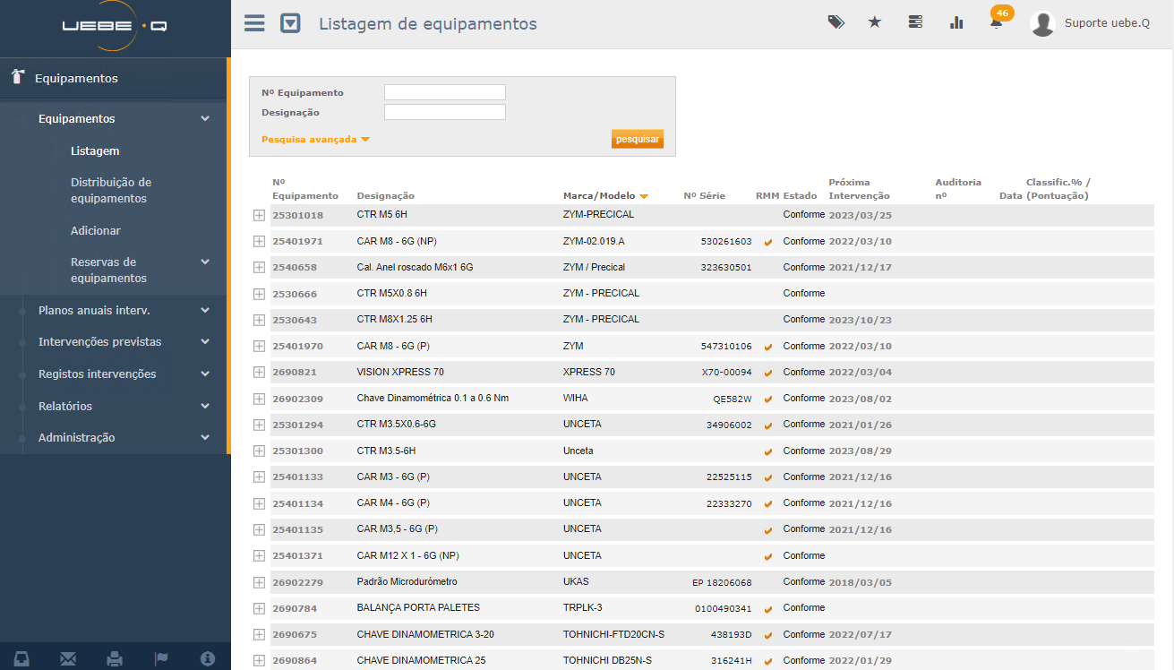Click the flag icon in bottom bar
The height and width of the screenshot is (670, 1174).
point(161,658)
